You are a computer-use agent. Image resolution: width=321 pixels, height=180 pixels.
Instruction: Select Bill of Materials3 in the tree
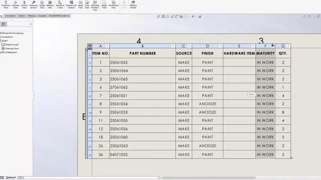coord(9,52)
